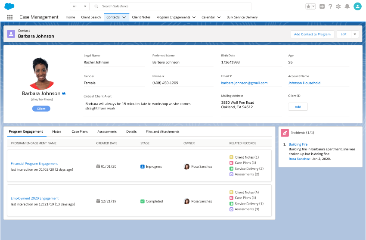
Task: Click the binoculars icon next to Barbara Johnson
Action: point(64,94)
